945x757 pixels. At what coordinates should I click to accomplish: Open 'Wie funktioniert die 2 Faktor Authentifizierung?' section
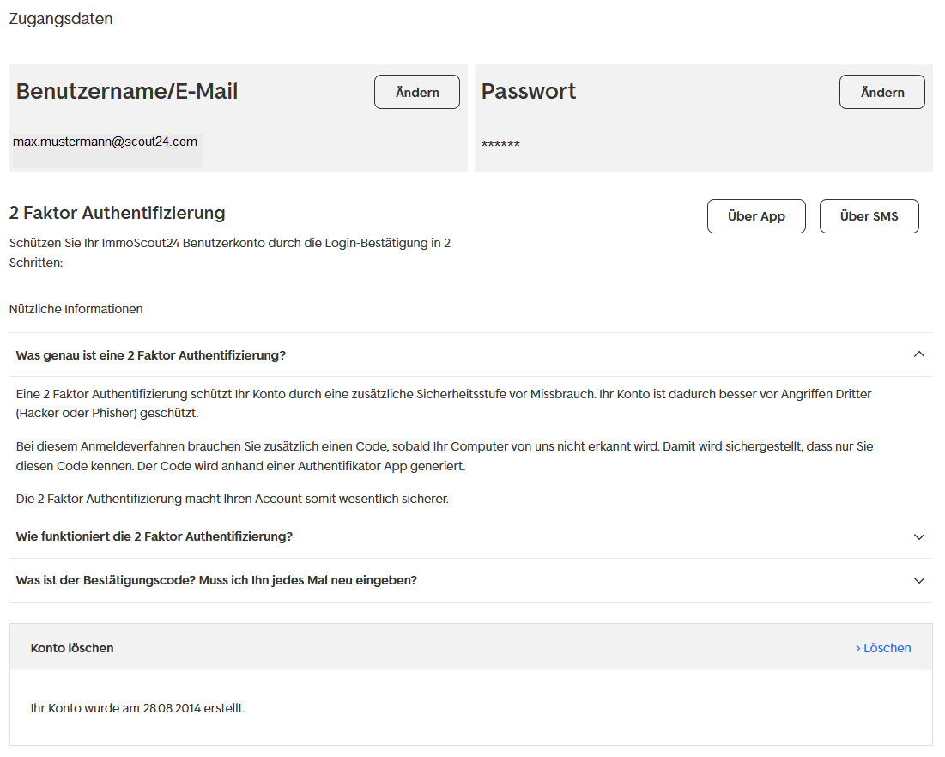coord(154,536)
